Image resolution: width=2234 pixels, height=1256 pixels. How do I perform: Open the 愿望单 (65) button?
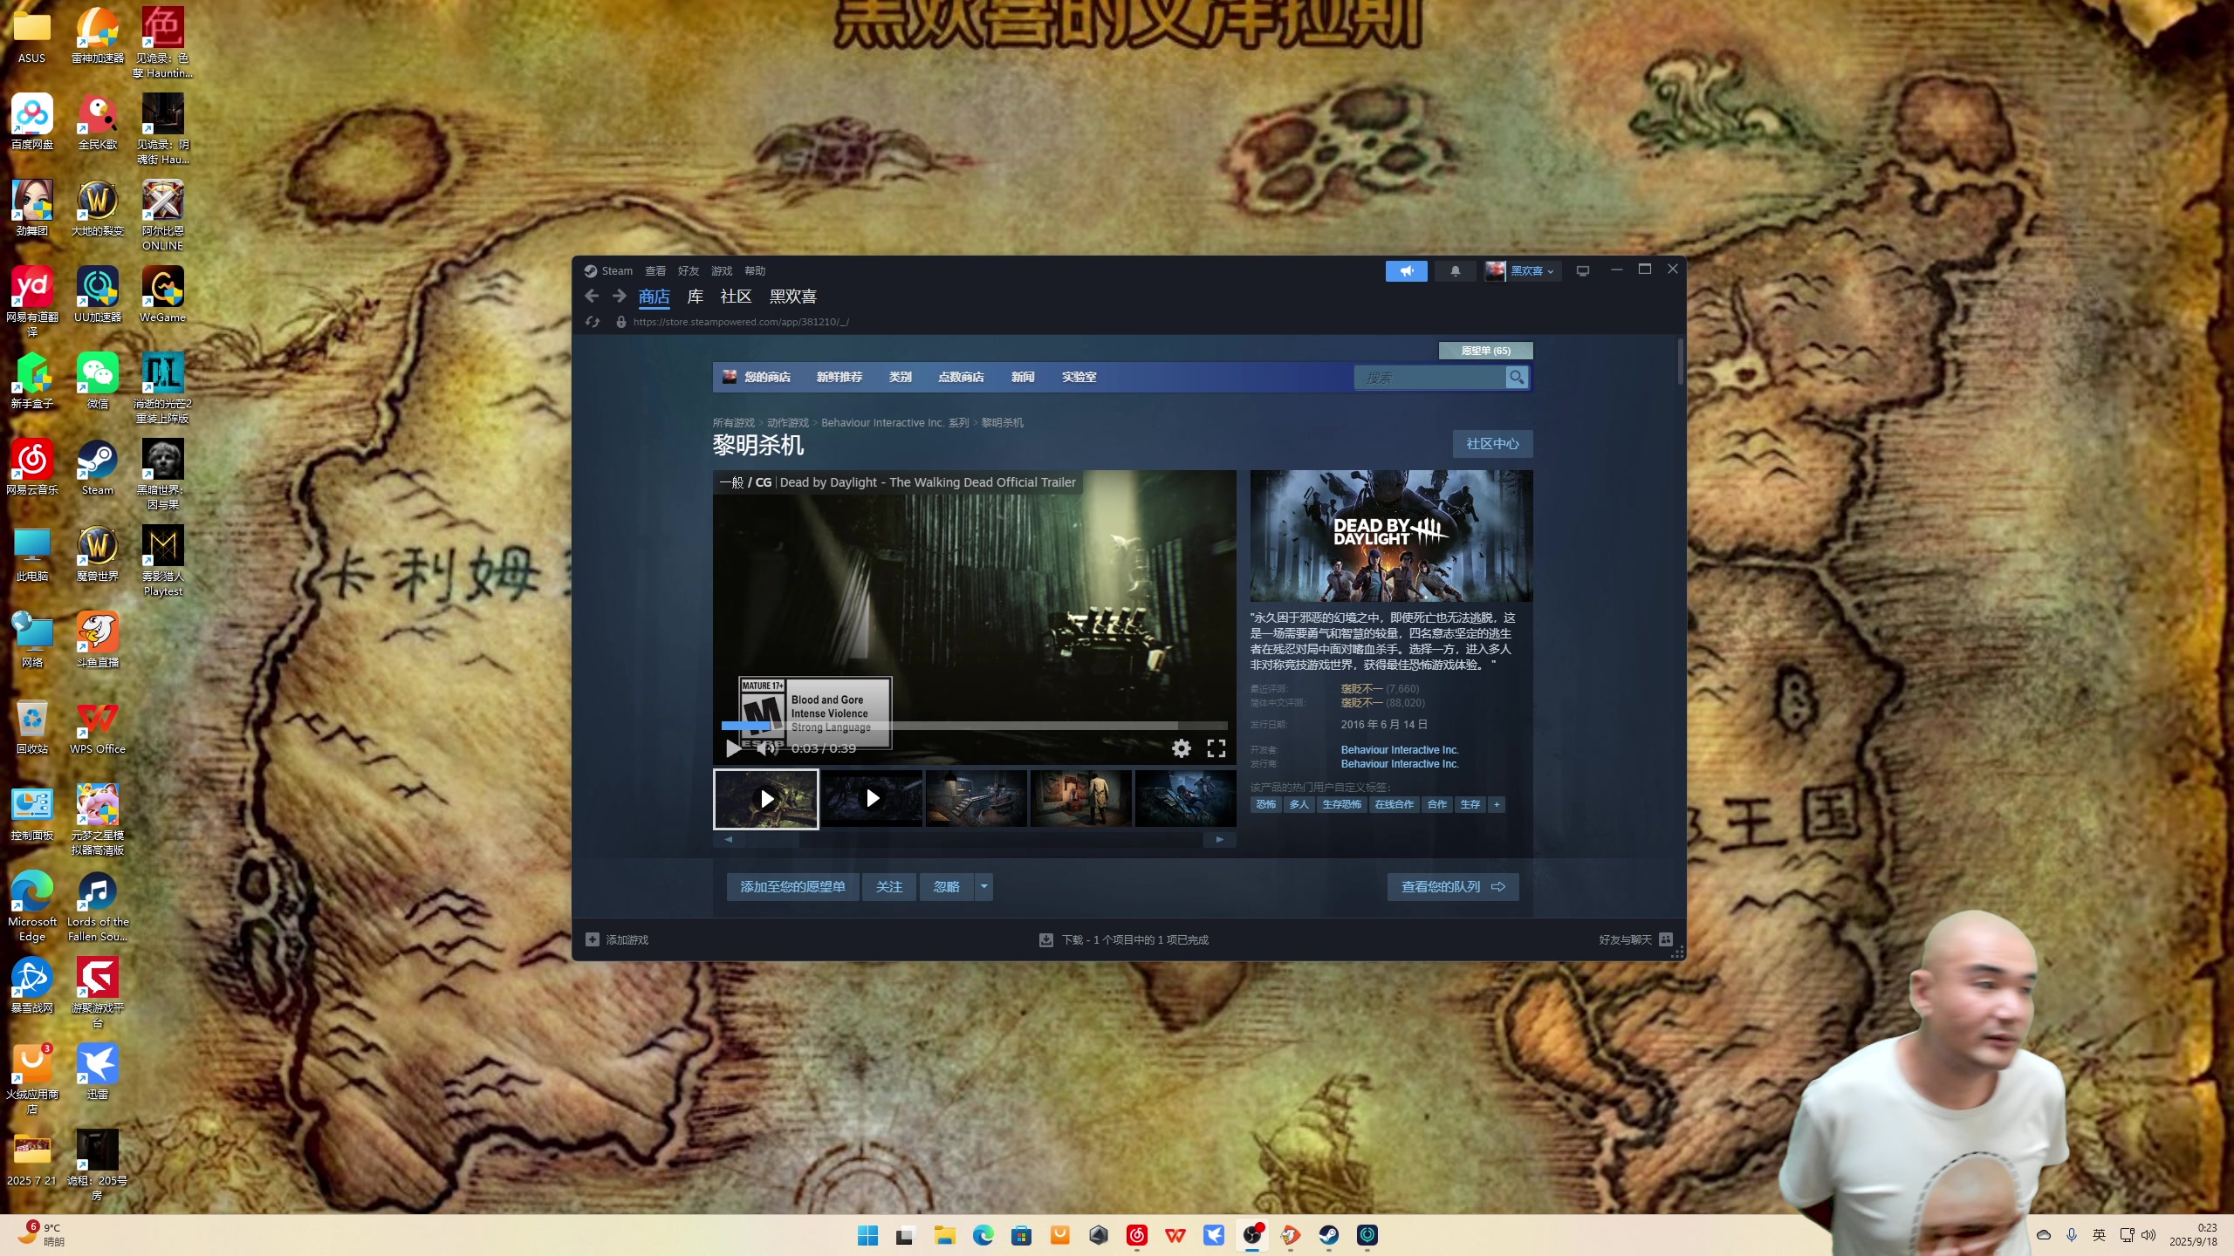(x=1485, y=351)
